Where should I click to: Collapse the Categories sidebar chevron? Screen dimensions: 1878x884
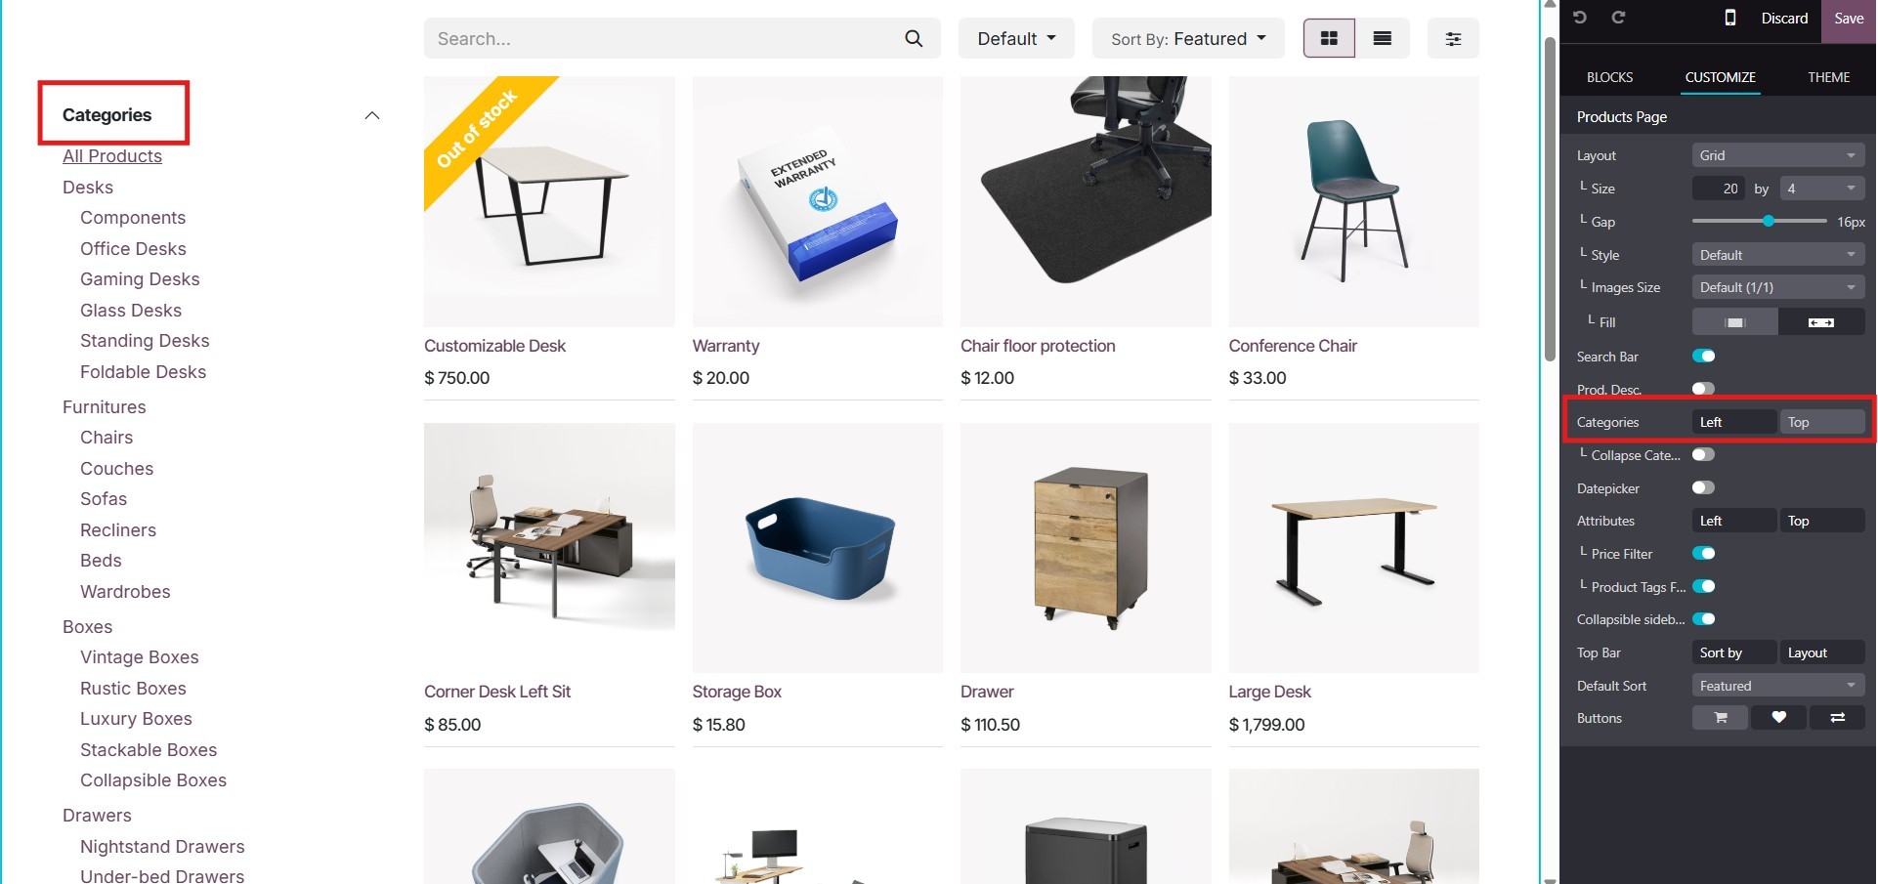pos(371,115)
